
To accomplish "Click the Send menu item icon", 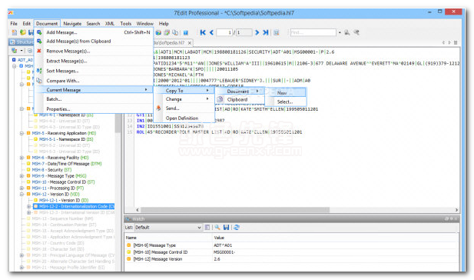I will [158, 108].
